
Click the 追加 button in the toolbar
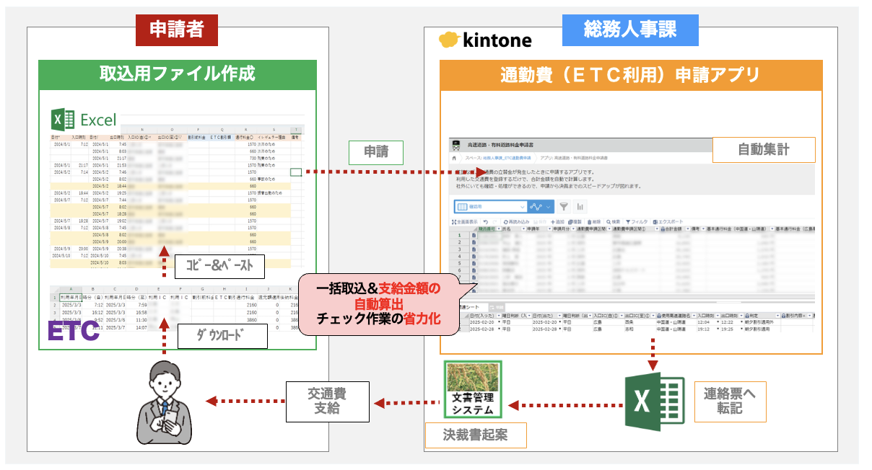pos(557,221)
